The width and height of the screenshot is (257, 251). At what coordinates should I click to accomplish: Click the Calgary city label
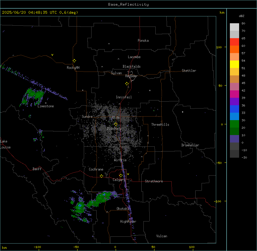[x=119, y=180]
